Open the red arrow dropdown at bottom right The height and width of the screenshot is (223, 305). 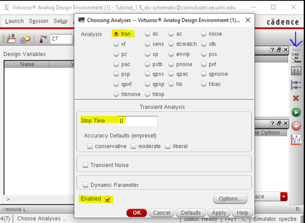pyautogui.click(x=283, y=196)
